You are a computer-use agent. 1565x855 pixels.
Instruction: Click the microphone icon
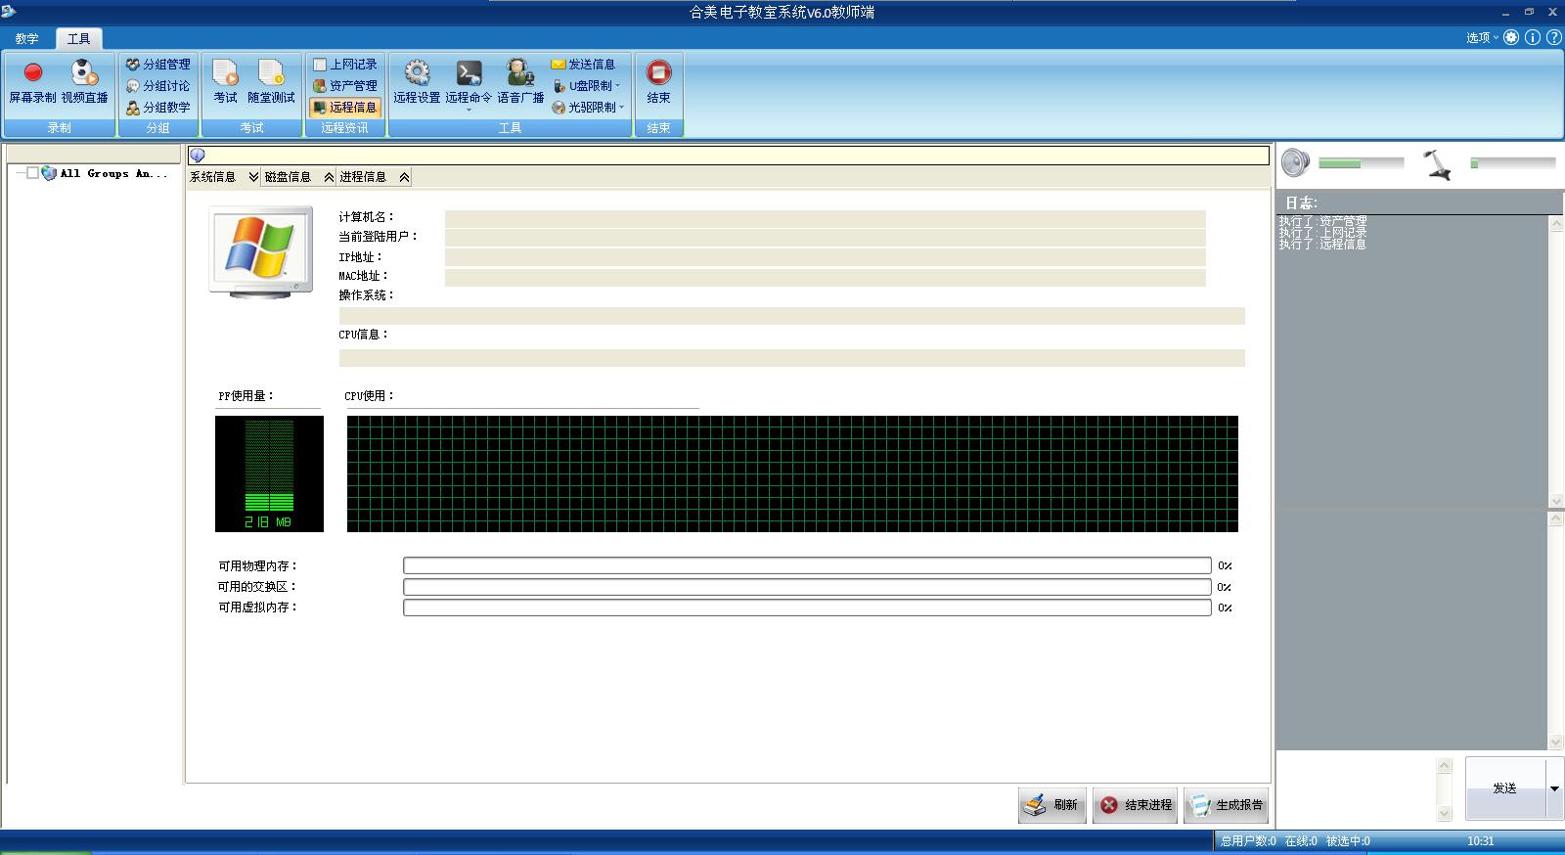[x=1437, y=163]
